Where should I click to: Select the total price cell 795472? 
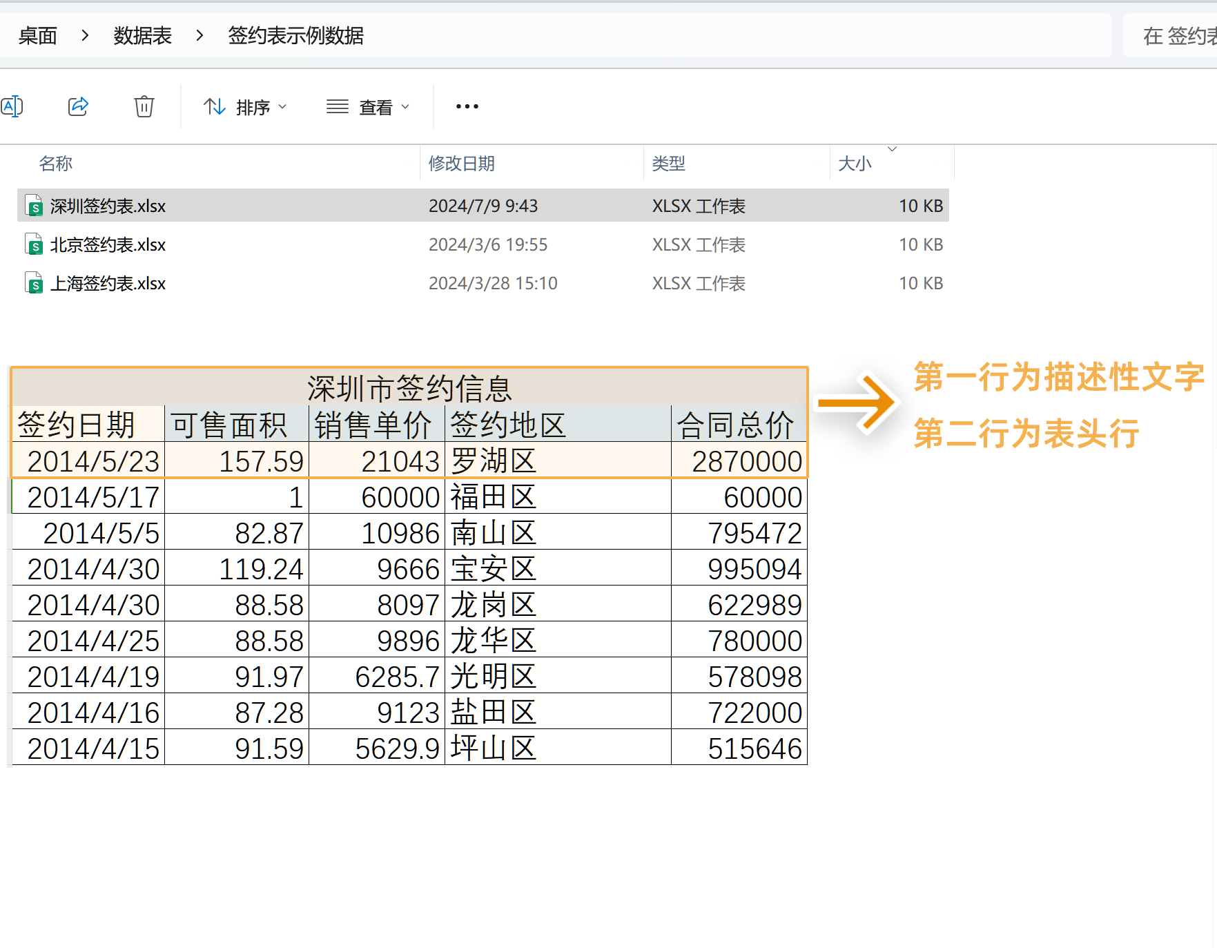point(739,532)
